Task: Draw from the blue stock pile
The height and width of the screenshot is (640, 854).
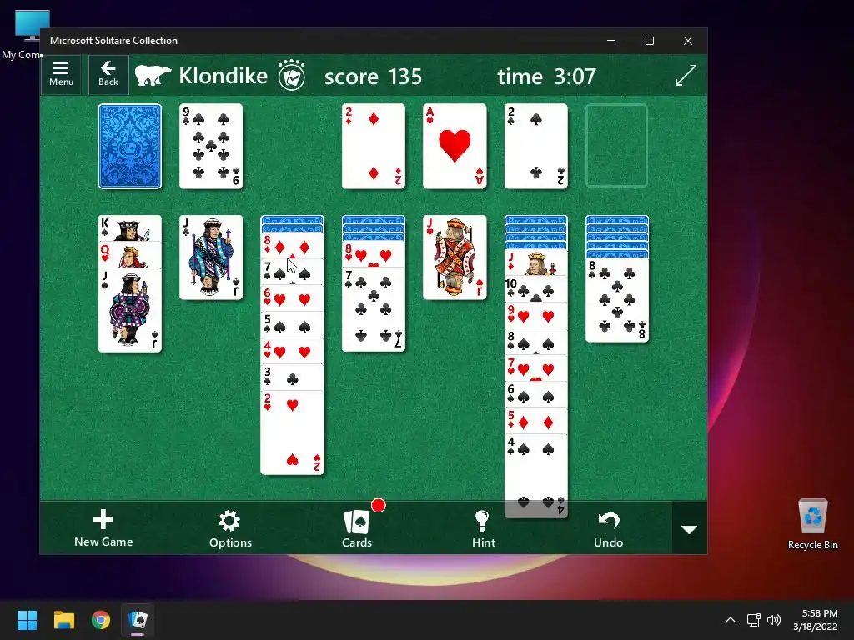Action: (x=130, y=147)
